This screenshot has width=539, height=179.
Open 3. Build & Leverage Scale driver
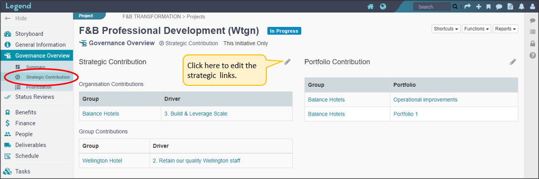(195, 114)
